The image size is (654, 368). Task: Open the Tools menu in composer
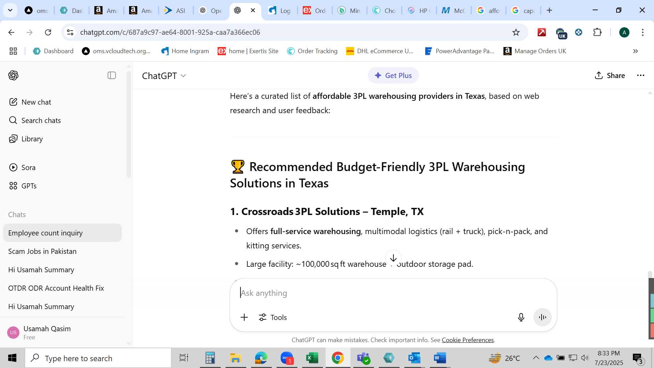[272, 318]
